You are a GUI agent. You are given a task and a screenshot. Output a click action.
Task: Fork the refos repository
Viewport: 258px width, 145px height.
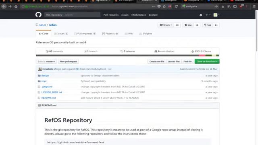point(208,25)
